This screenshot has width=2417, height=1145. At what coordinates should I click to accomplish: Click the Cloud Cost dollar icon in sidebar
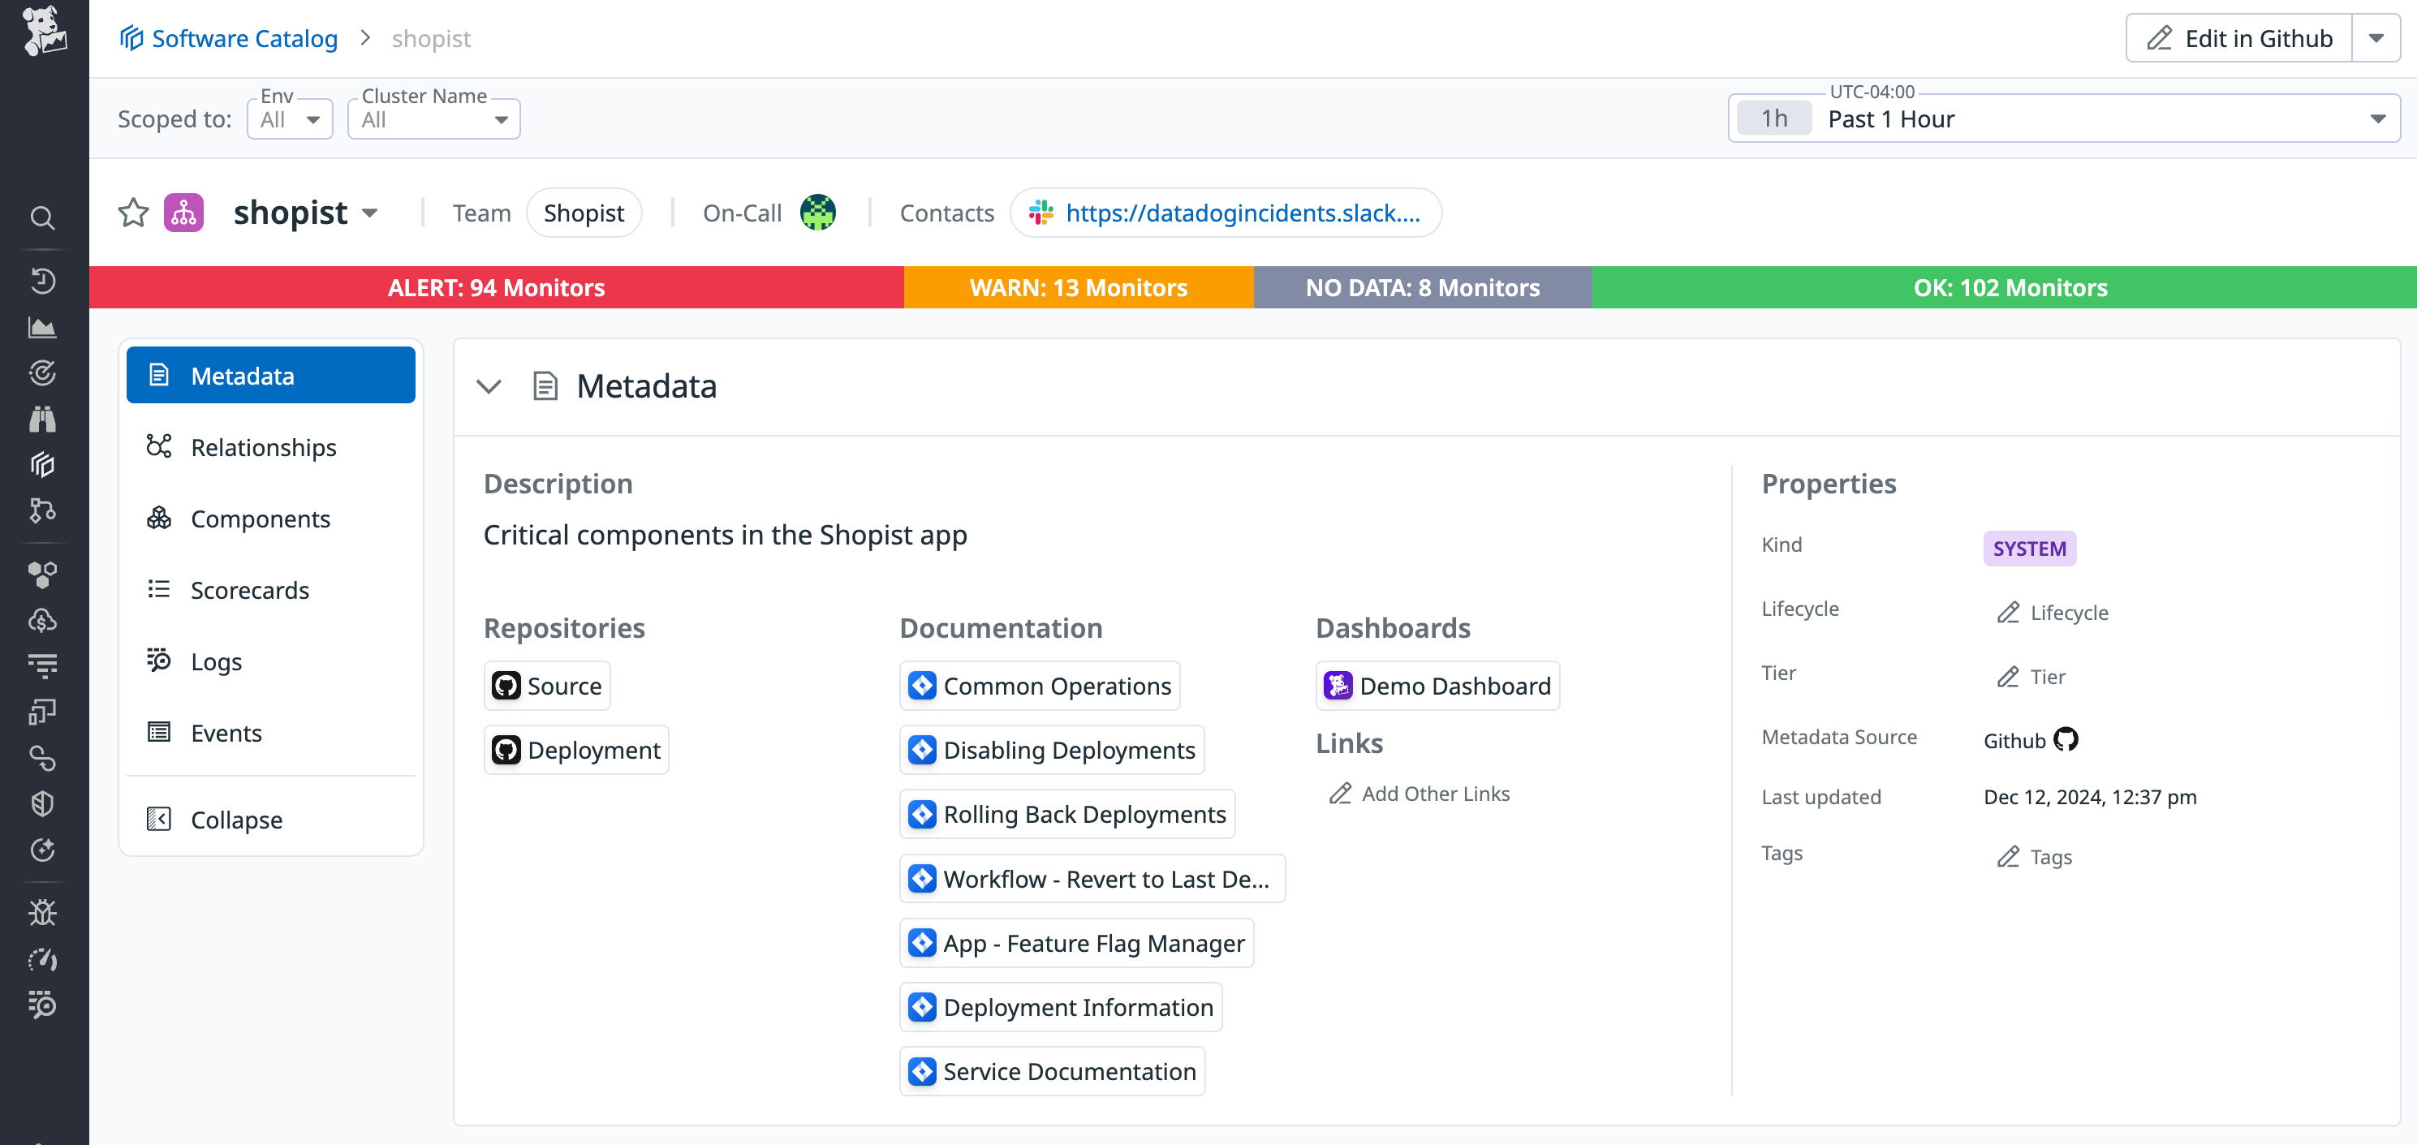coord(43,619)
